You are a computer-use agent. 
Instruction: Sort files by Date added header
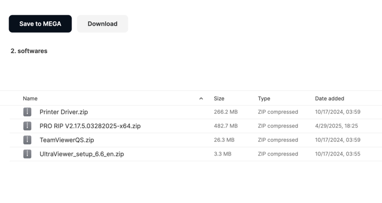tap(330, 99)
